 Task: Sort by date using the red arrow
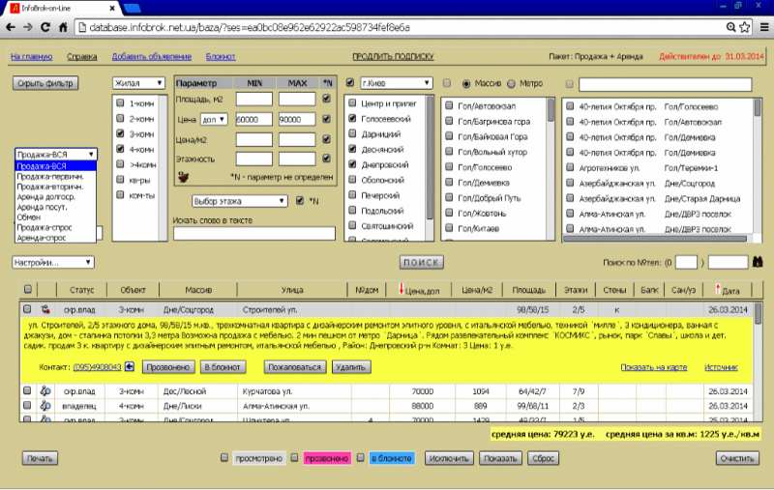[x=718, y=289]
